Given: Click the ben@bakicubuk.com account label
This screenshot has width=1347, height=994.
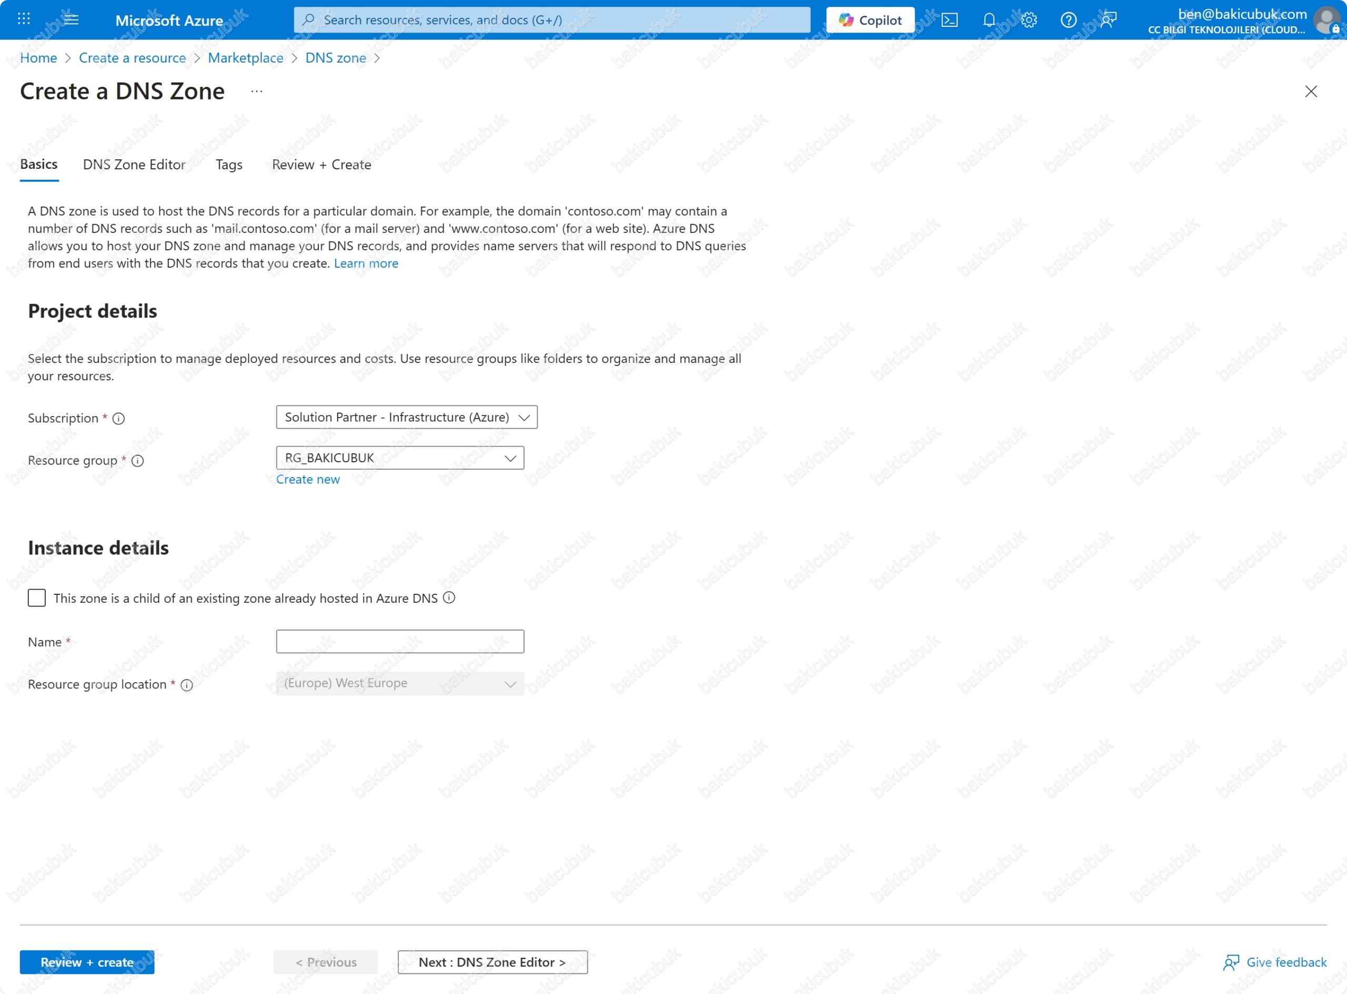Looking at the screenshot, I should [x=1242, y=14].
